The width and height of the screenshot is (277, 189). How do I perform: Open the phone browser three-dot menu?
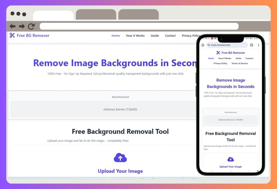pyautogui.click(x=259, y=45)
